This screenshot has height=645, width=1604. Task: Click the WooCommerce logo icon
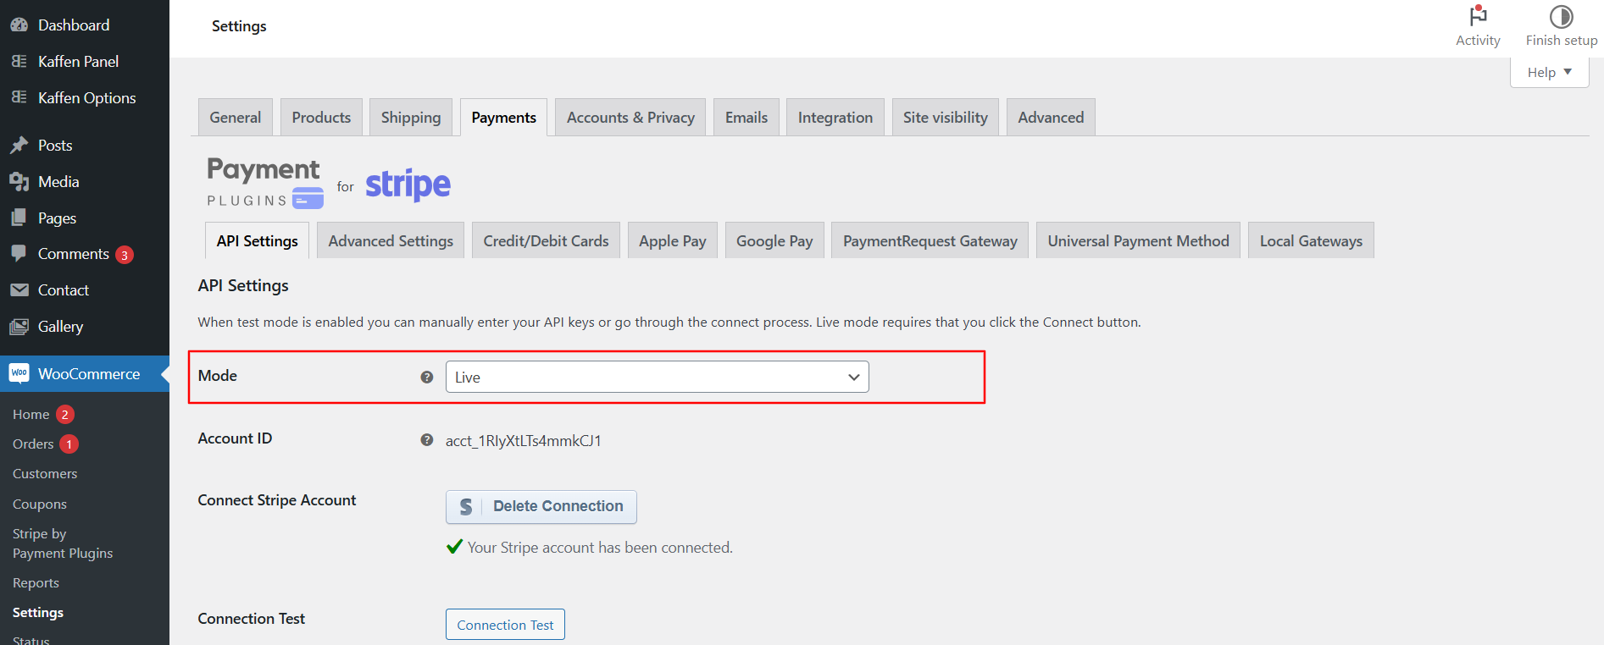[x=19, y=373]
